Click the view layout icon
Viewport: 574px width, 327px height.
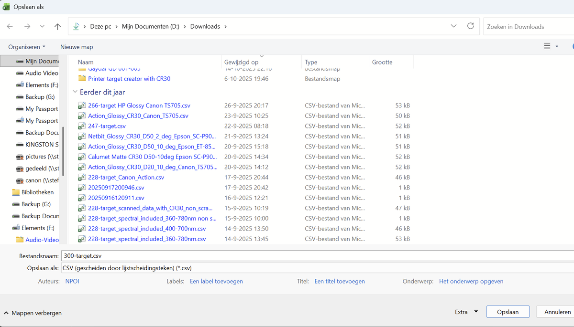tap(547, 47)
